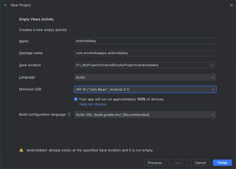Click the 'Creates a new empty activity' text

pyautogui.click(x=43, y=30)
